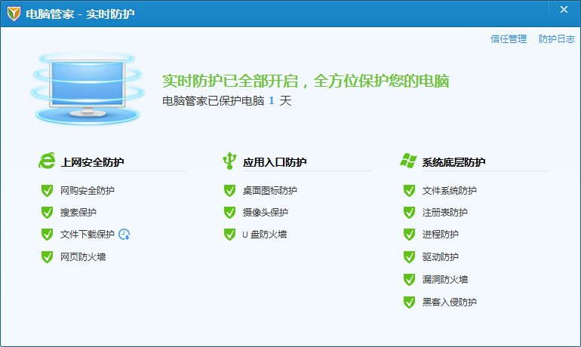Toggle the 摄像头保护 shield status
The height and width of the screenshot is (347, 581).
[229, 213]
